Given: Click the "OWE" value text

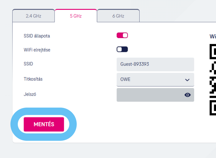Looking at the screenshot, I should pyautogui.click(x=125, y=80).
